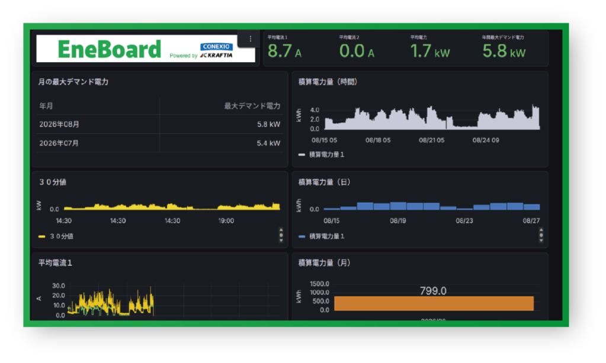Toggle the 積算電力量1 legend in the daily chart

point(326,236)
